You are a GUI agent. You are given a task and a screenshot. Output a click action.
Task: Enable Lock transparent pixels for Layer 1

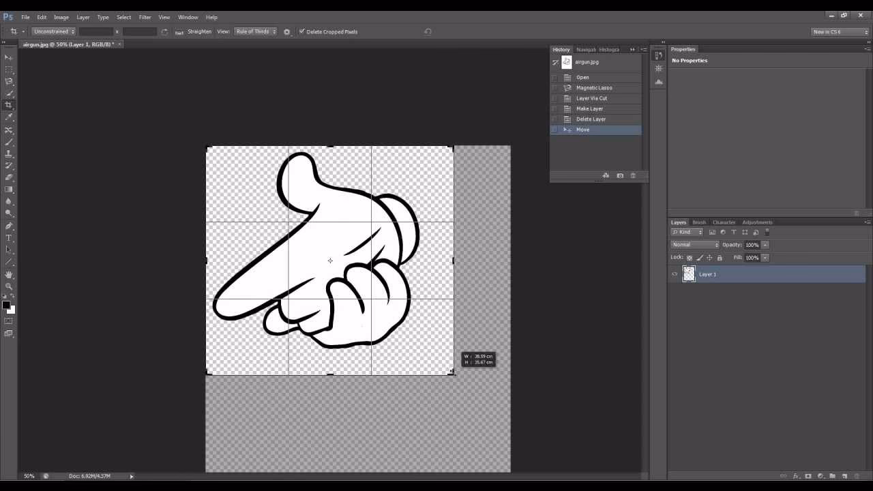tap(690, 258)
